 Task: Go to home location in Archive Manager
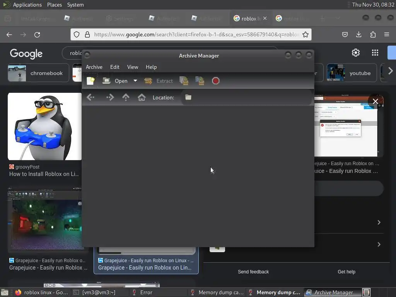click(142, 97)
